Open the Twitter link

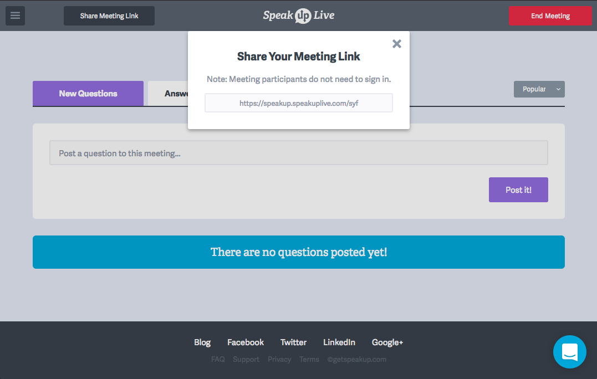[293, 342]
